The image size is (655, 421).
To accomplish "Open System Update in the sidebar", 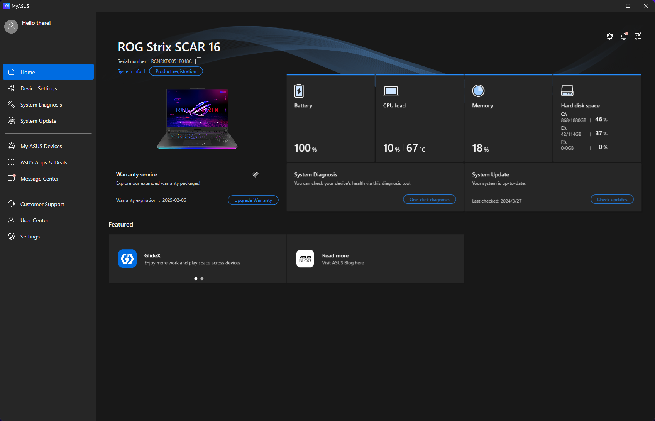I will click(x=48, y=121).
